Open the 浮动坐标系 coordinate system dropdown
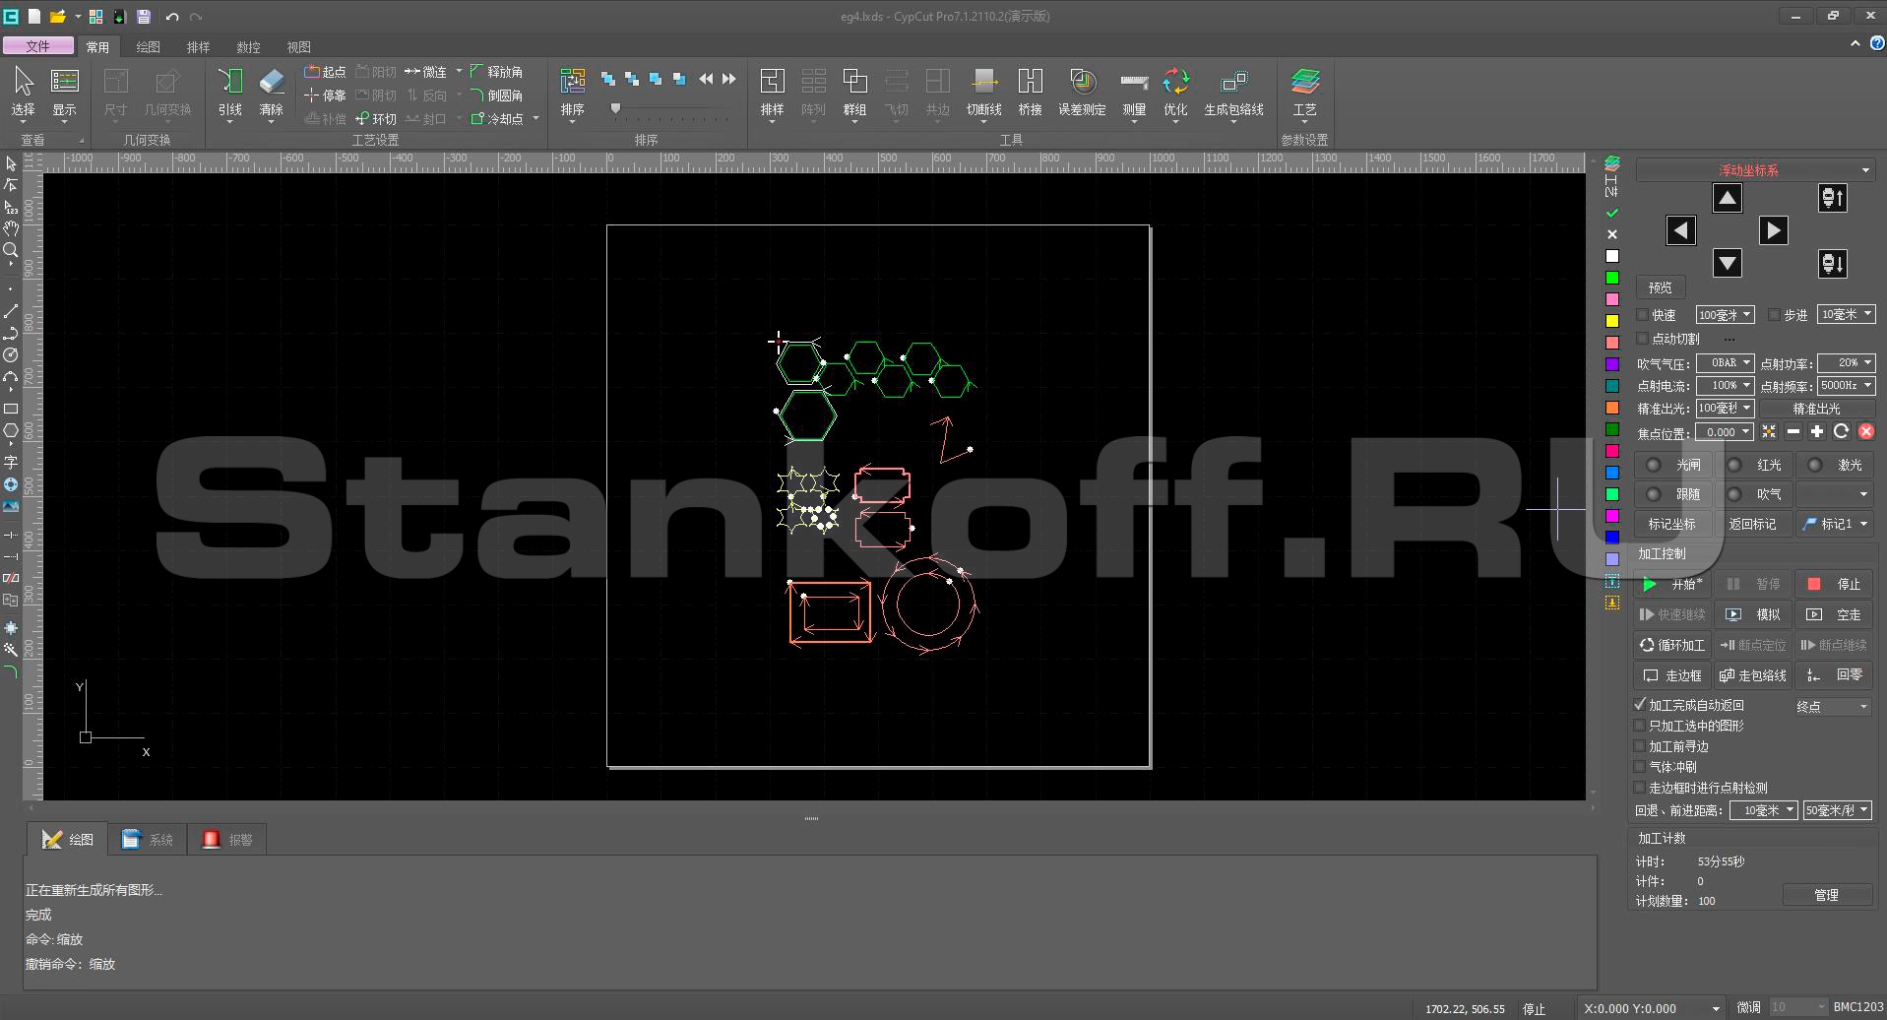The height and width of the screenshot is (1020, 1887). coord(1755,170)
